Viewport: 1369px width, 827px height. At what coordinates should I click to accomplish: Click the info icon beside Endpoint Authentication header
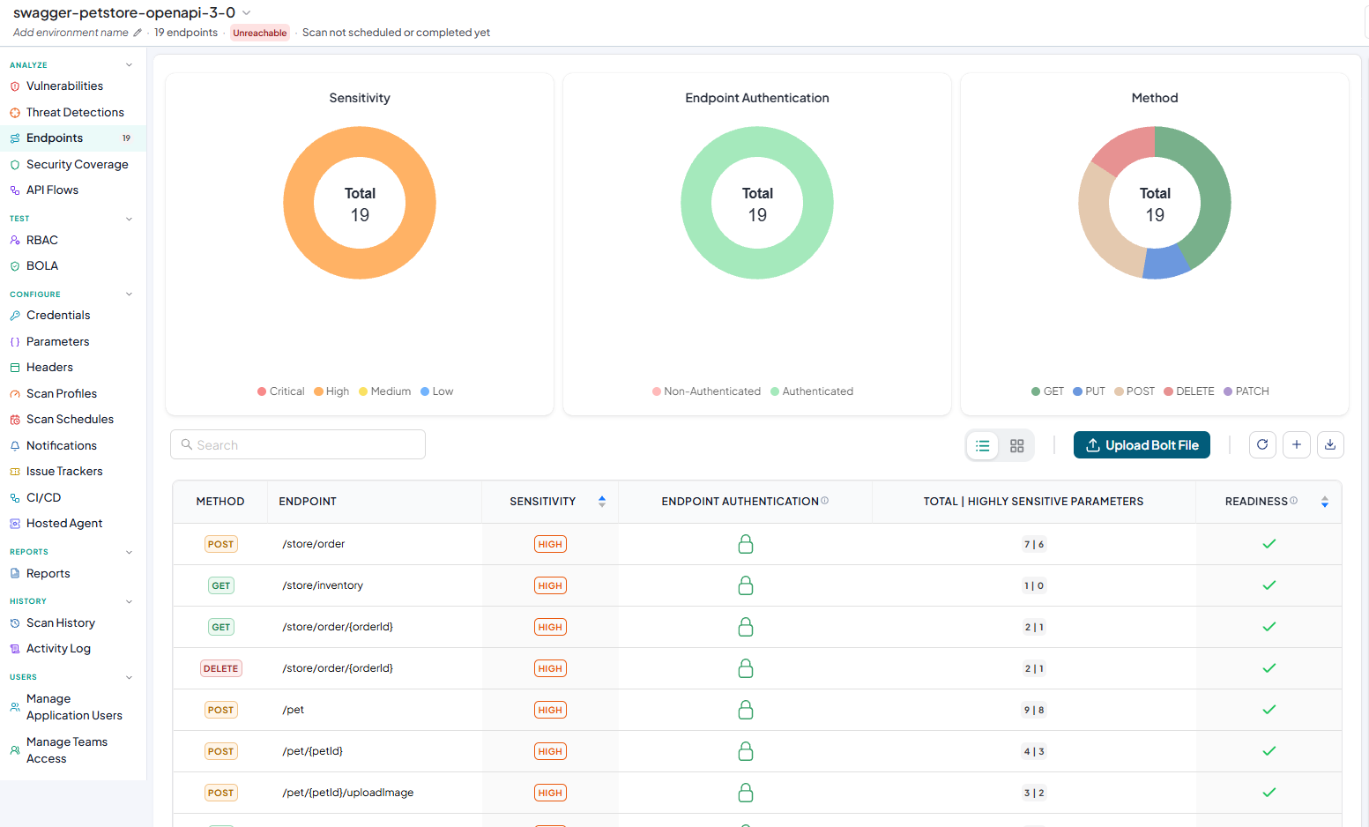click(825, 501)
